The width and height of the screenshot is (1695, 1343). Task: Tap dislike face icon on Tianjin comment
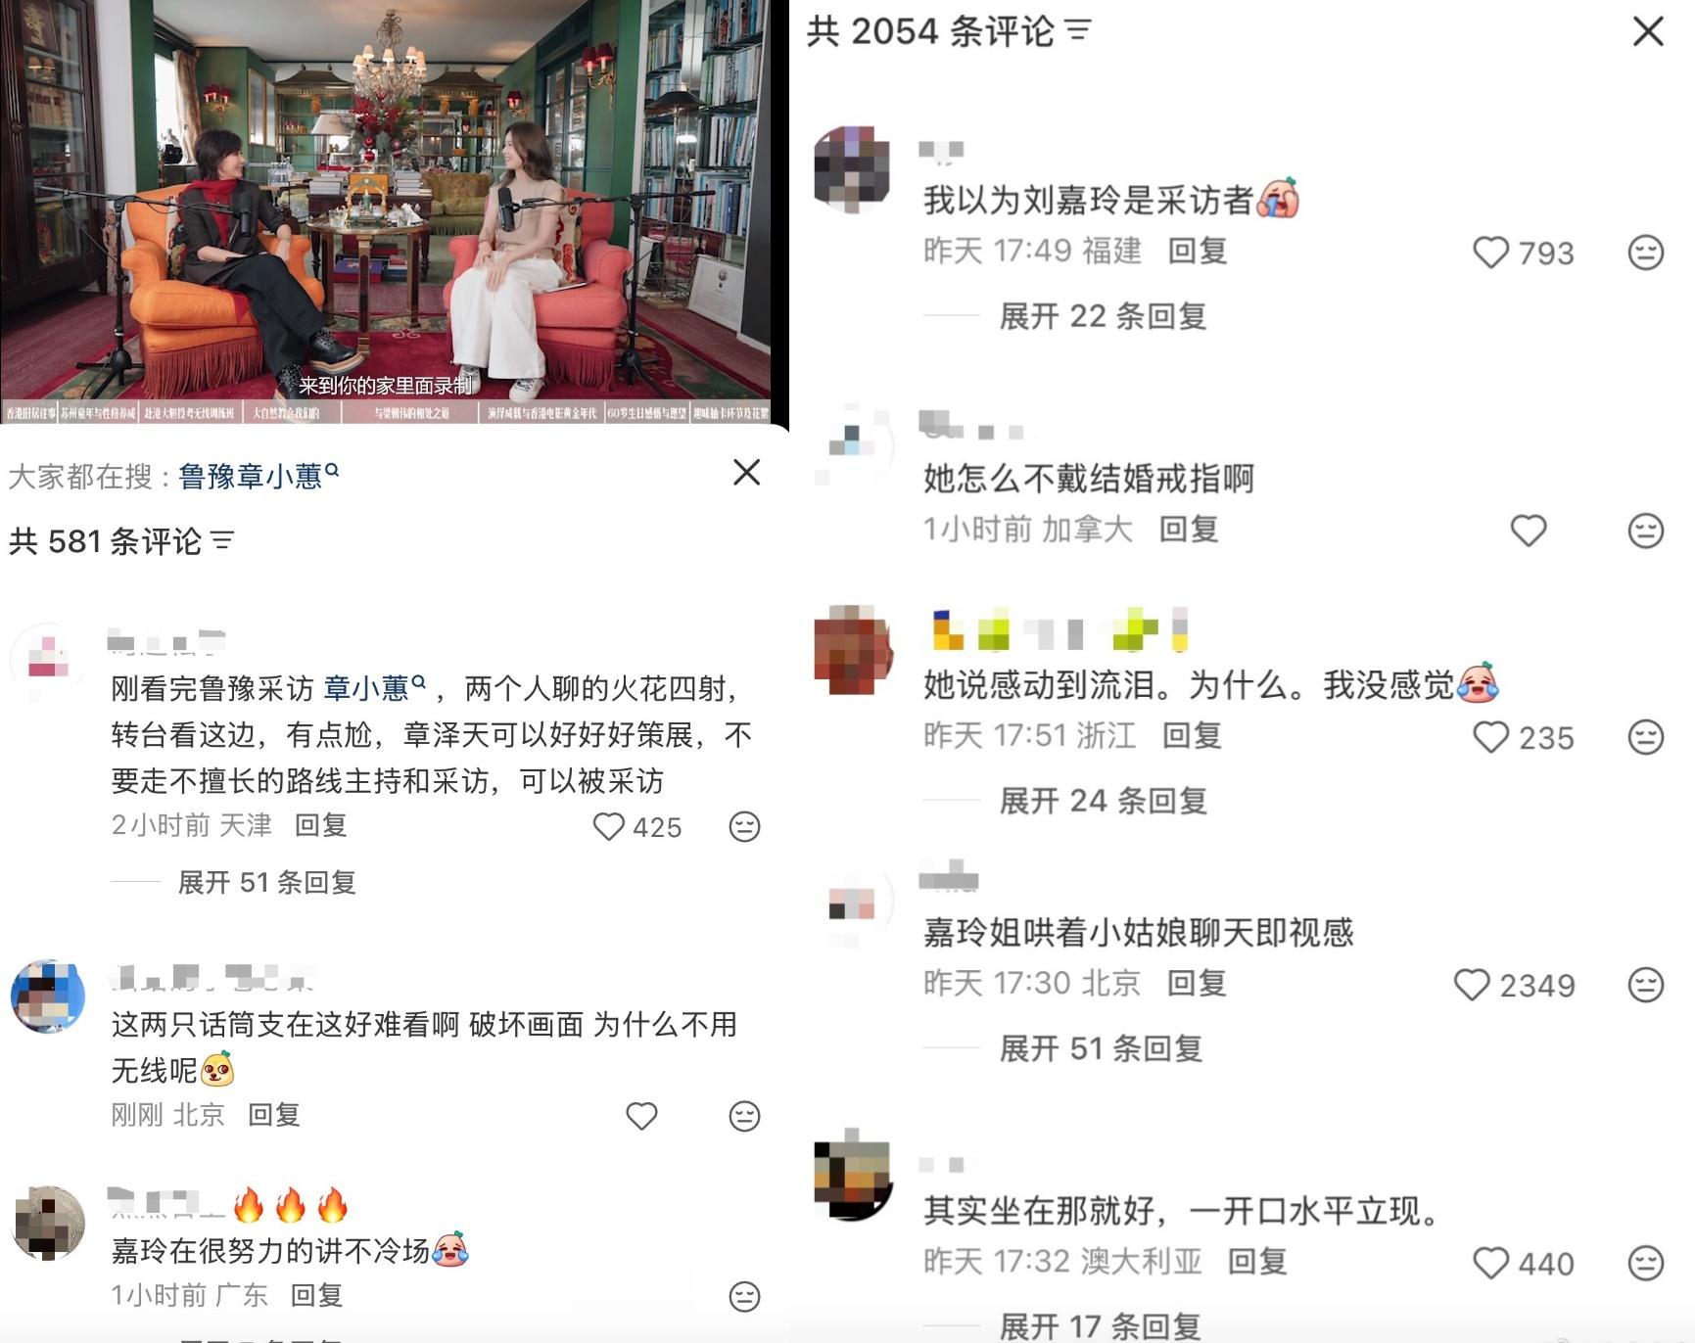(744, 827)
